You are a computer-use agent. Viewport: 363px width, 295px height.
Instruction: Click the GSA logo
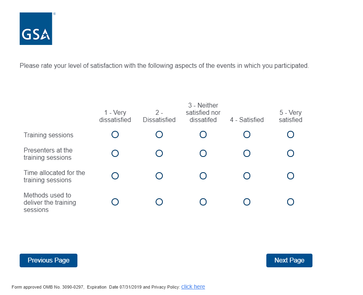pos(36,29)
